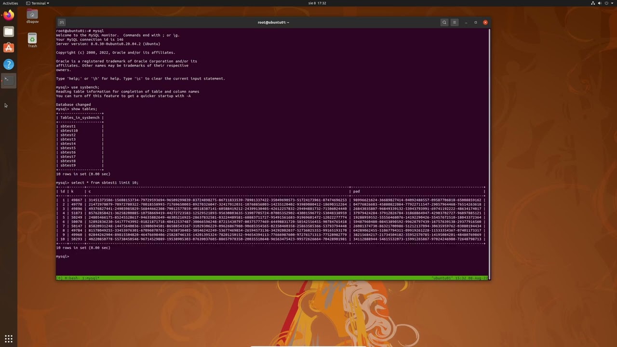This screenshot has width=617, height=347.
Task: Click the sbtest2 table name
Action: [68, 135]
